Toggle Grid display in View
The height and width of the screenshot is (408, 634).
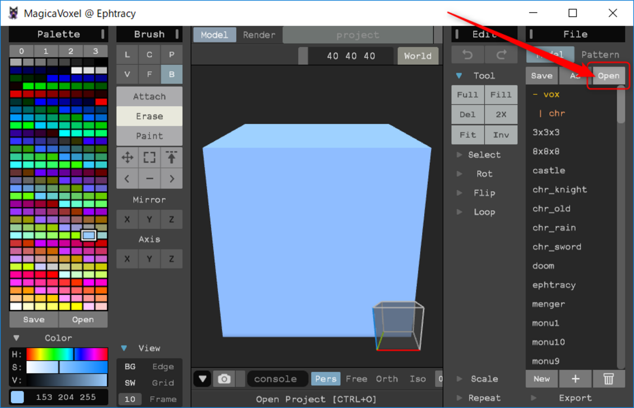[163, 383]
